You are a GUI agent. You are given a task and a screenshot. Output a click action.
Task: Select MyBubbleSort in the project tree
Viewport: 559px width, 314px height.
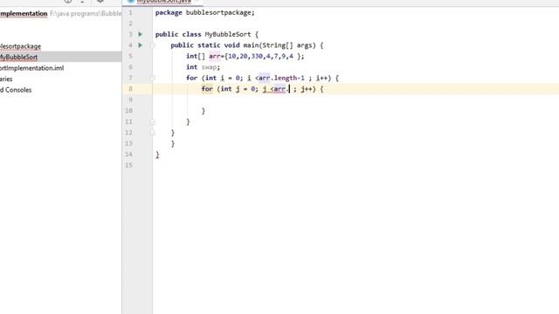18,57
